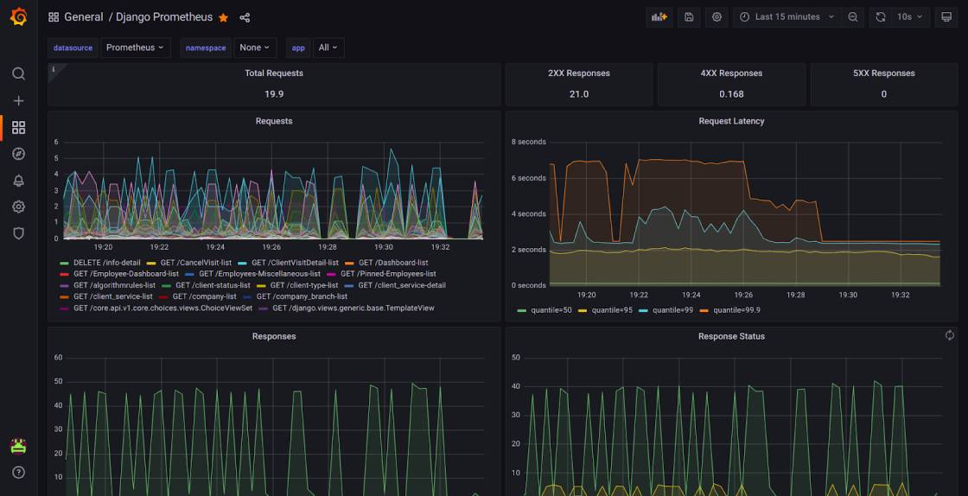Open Total Requests panel title menu
Screen dimensions: 968x496
click(x=274, y=73)
